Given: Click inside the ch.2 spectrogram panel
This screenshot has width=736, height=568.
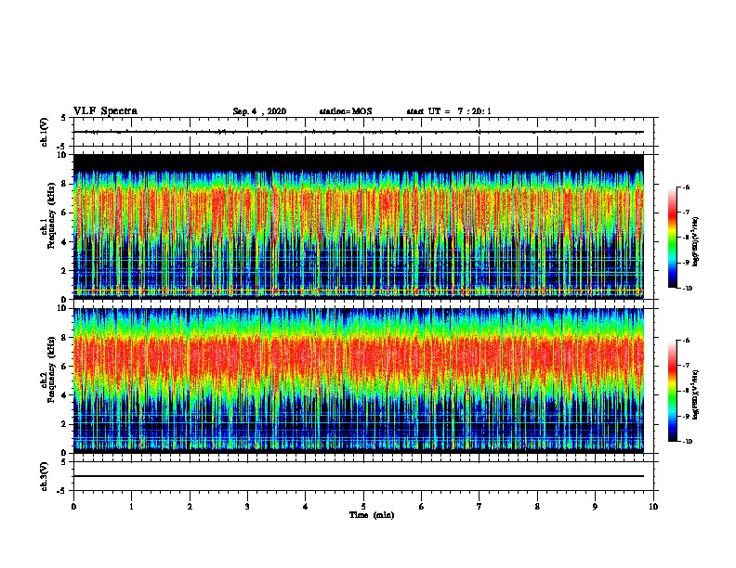Looking at the screenshot, I should 359,381.
